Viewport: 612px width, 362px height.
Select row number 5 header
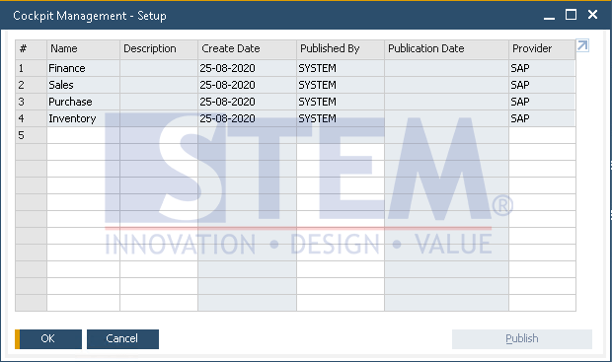coord(31,135)
